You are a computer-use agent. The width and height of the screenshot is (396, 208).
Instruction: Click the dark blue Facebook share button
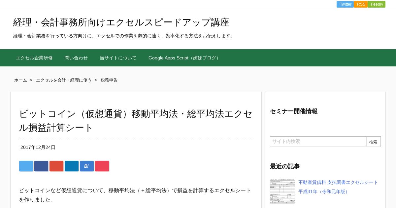point(41,166)
